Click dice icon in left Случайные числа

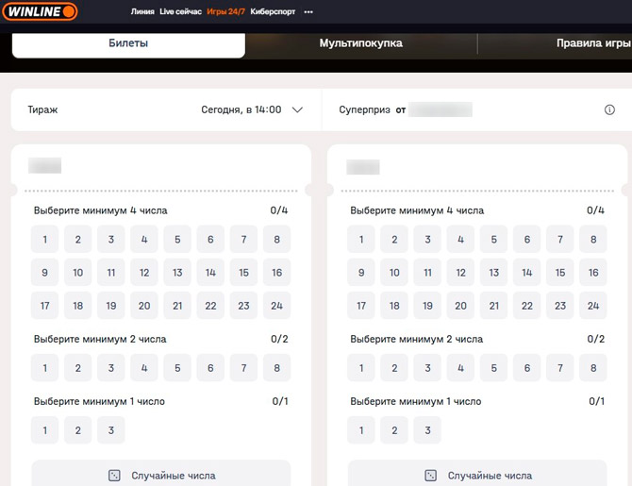coord(114,476)
